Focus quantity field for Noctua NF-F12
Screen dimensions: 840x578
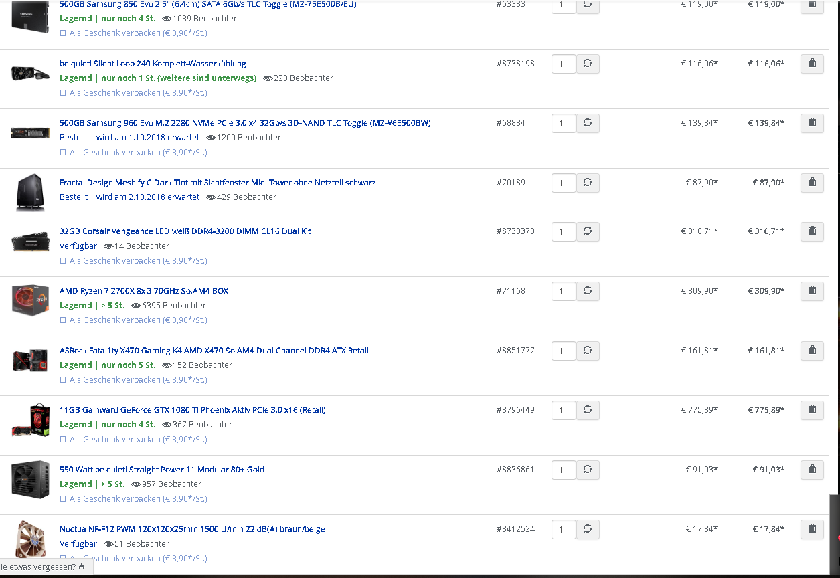tap(564, 530)
